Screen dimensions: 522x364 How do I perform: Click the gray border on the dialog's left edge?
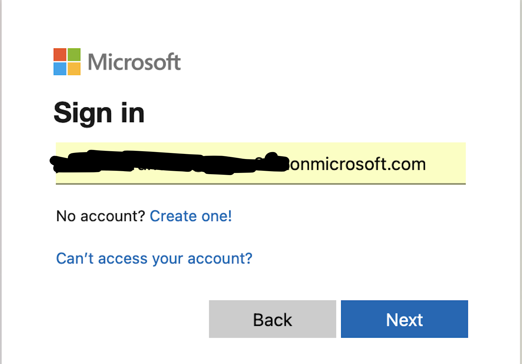click(1, 182)
